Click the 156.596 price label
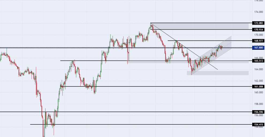 pyautogui.click(x=258, y=112)
